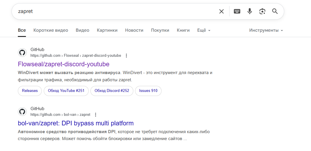
Task: Click the Flowseal github.com breadcrumb URL
Action: click(75, 56)
